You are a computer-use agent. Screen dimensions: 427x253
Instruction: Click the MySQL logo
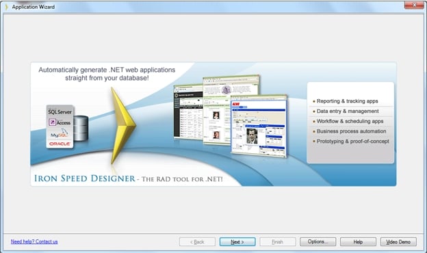(x=60, y=133)
